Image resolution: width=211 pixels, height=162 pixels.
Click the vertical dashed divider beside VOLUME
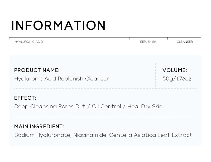coord(156,75)
